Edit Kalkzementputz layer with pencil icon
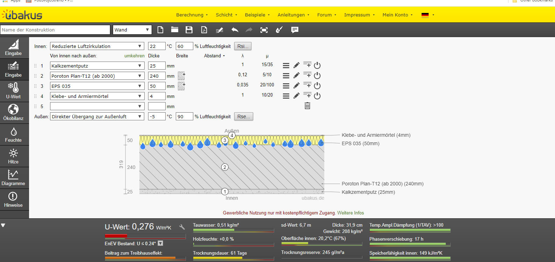Image resolution: width=555 pixels, height=262 pixels. click(x=297, y=65)
